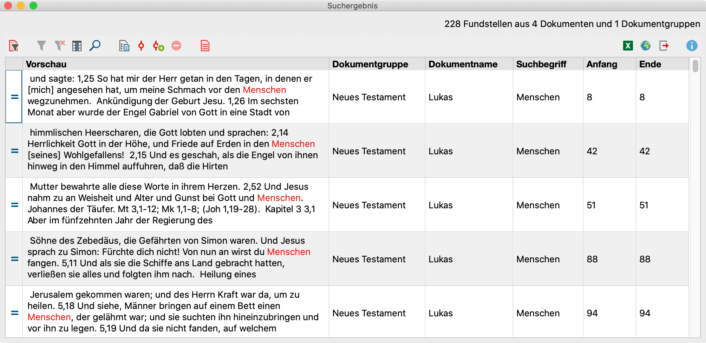Click the red text document icon
Image resolution: width=706 pixels, height=343 pixels.
coord(205,46)
